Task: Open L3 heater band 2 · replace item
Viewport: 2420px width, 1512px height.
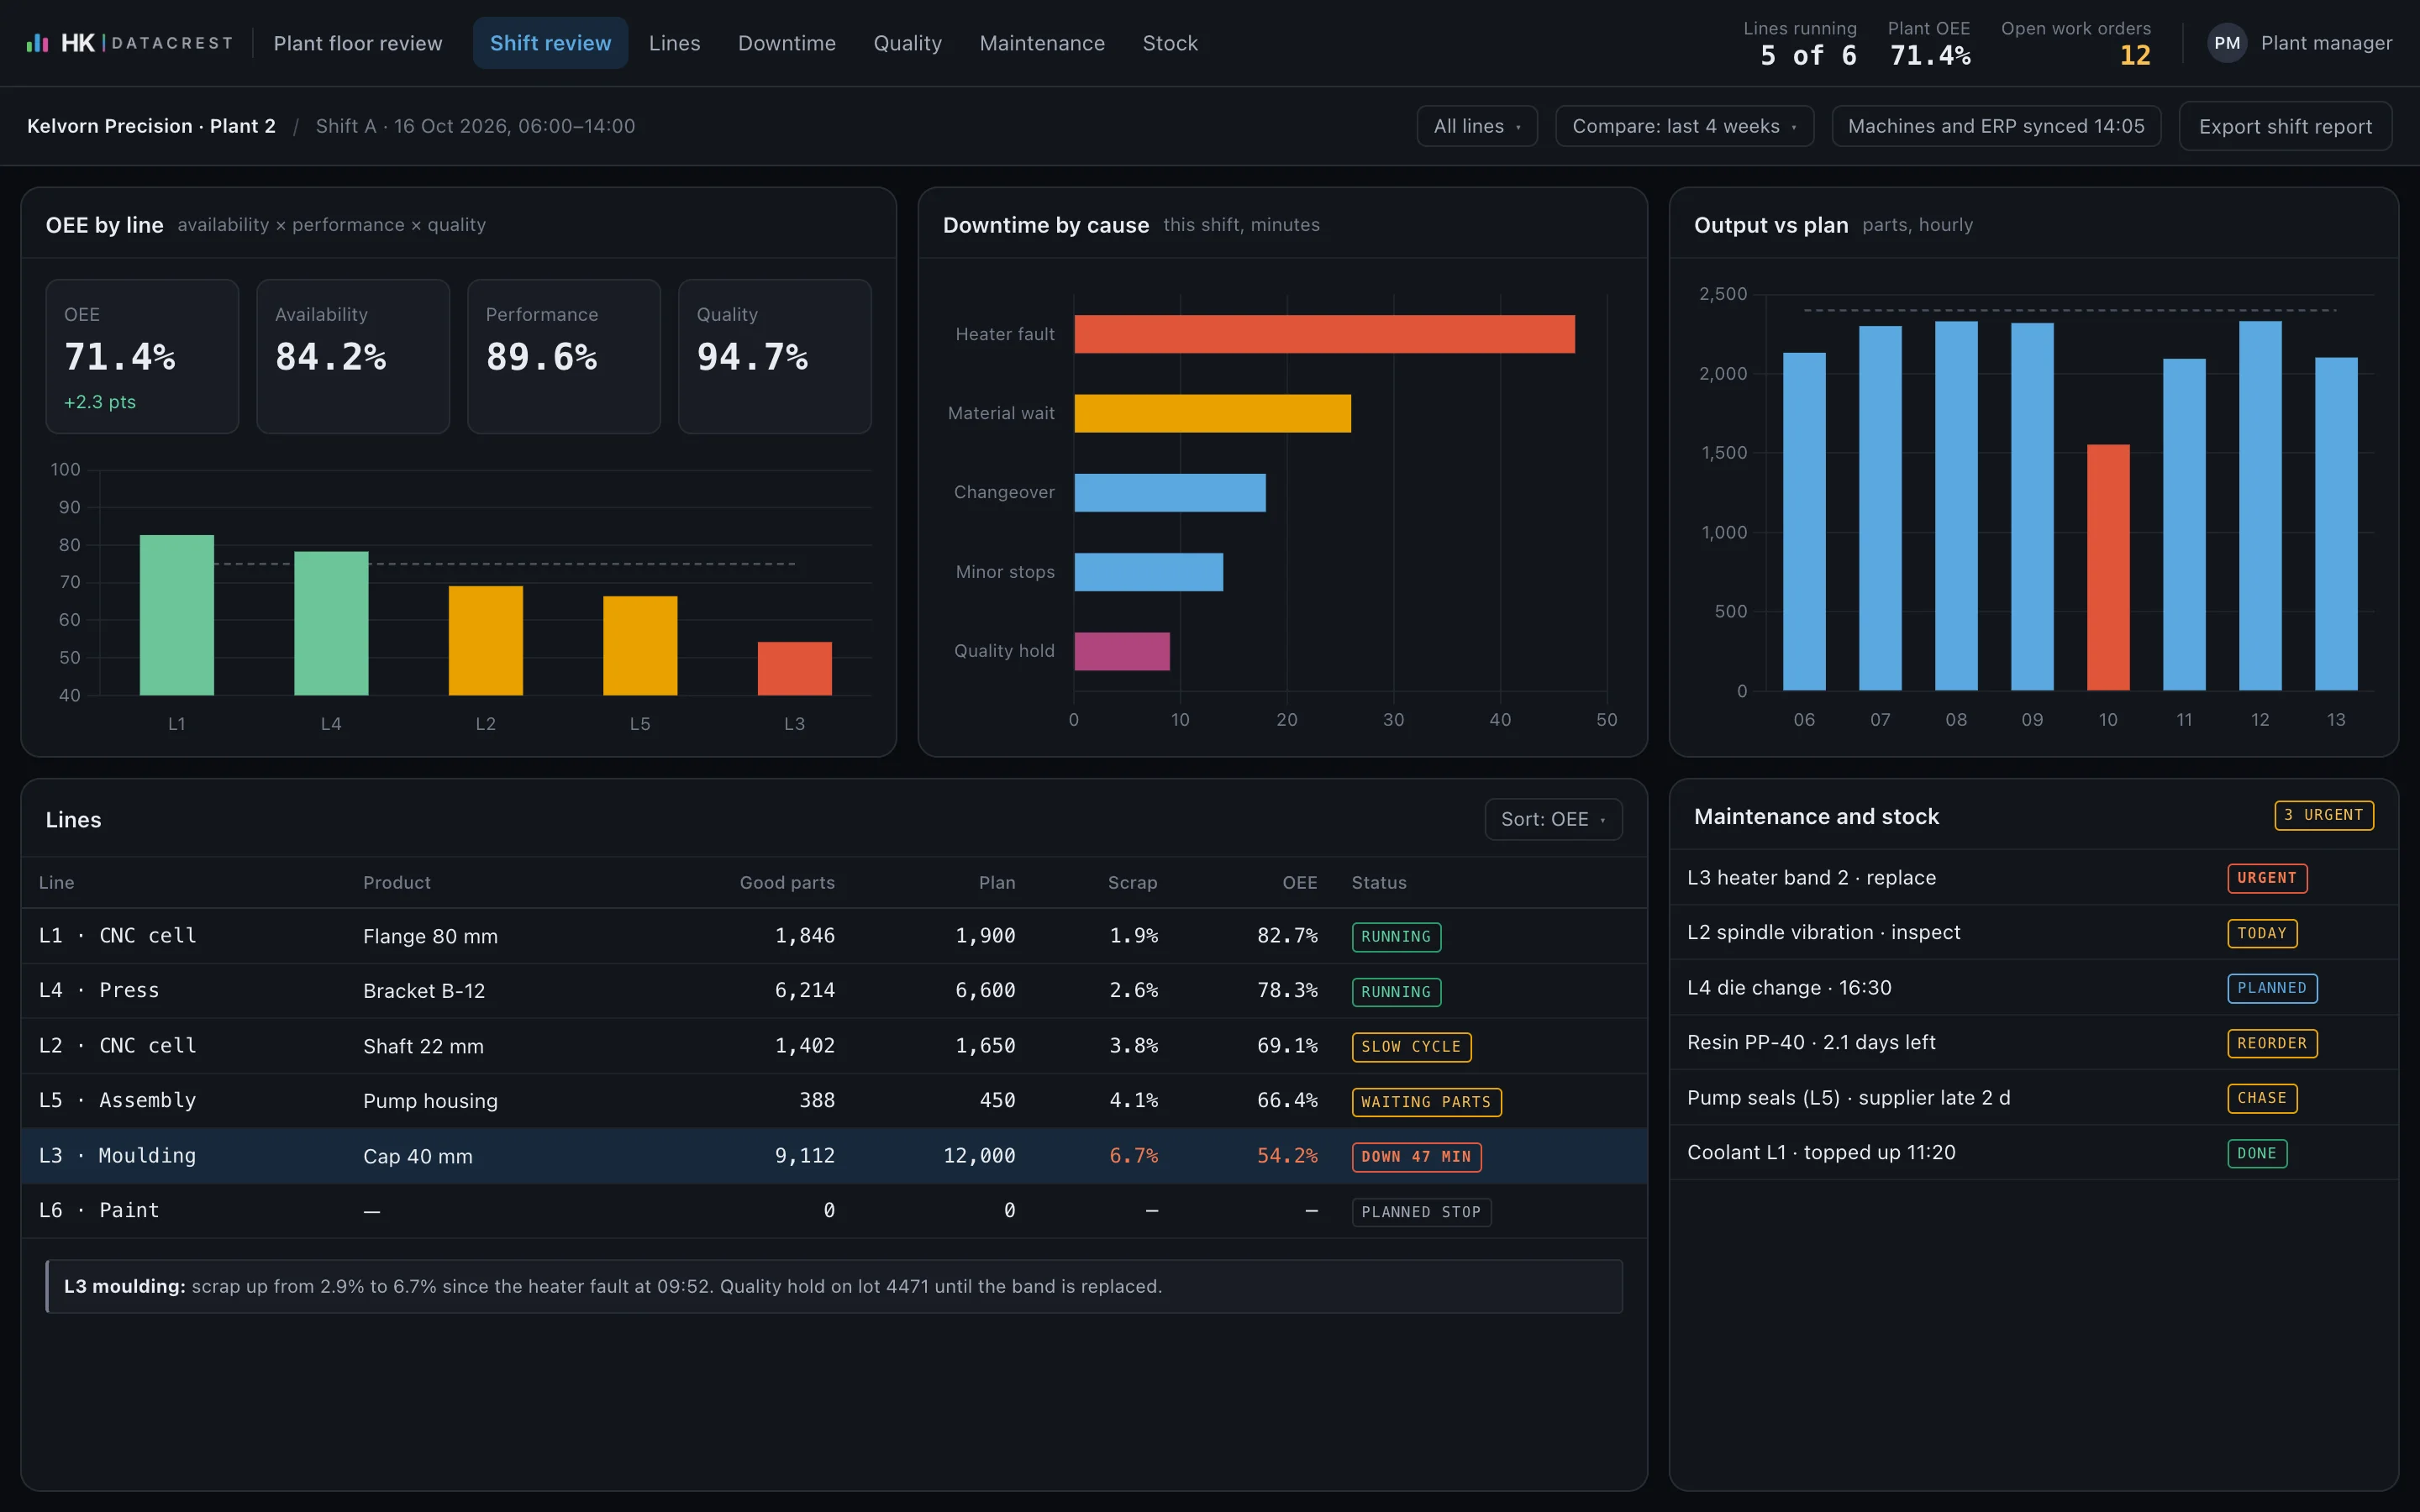Action: (x=2034, y=878)
